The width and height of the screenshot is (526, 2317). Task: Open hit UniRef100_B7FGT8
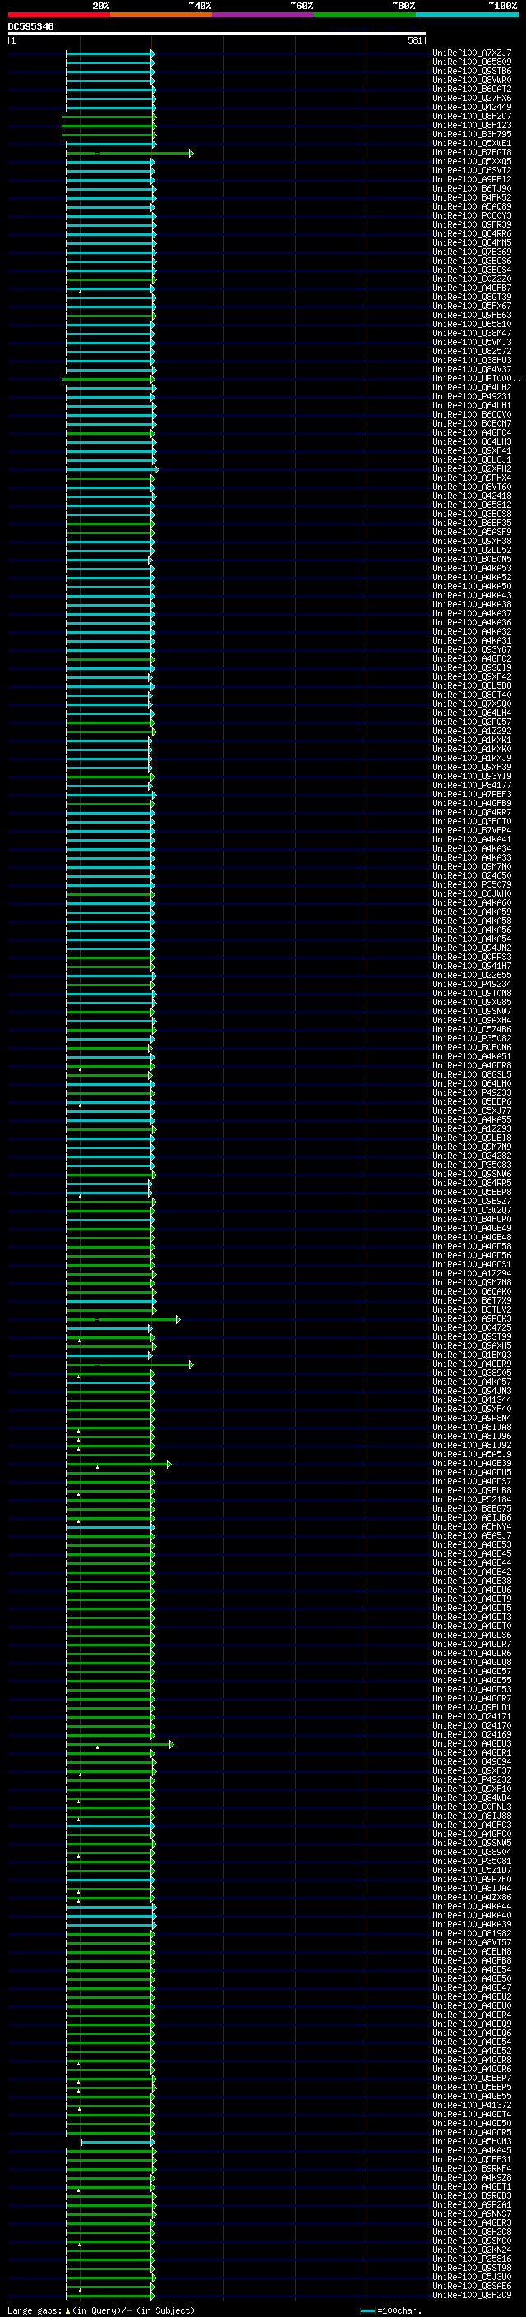pyautogui.click(x=472, y=153)
